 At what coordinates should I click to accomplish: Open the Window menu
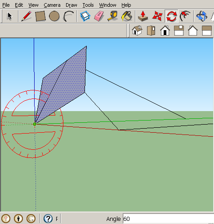(107, 5)
